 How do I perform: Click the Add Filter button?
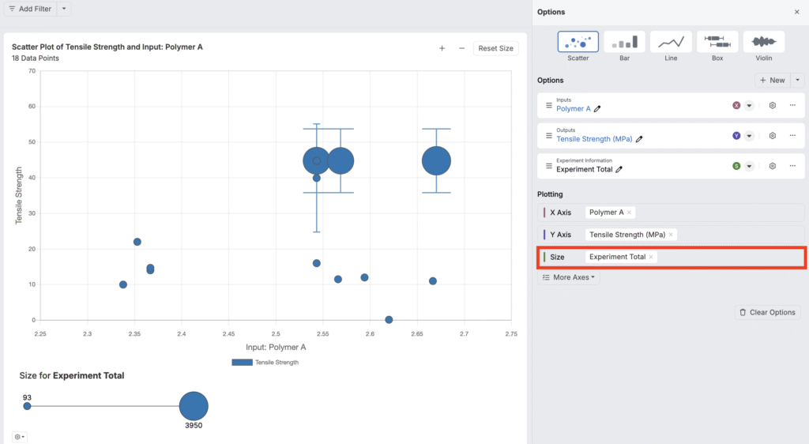[x=30, y=9]
